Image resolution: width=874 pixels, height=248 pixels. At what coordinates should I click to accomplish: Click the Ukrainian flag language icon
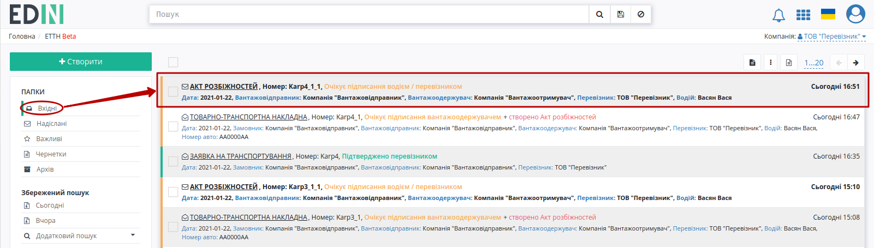coord(828,14)
